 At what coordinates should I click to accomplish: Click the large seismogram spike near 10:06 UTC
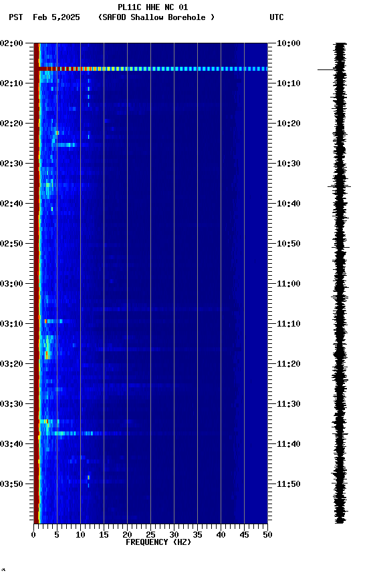[x=327, y=69]
